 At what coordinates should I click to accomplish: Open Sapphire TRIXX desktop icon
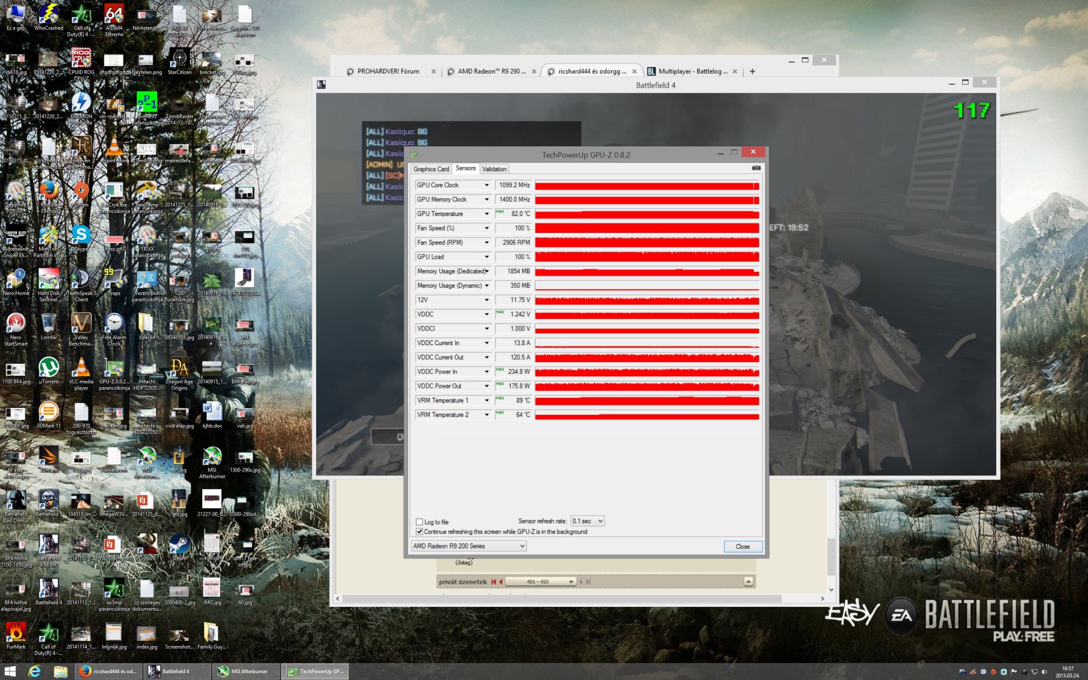click(x=16, y=197)
